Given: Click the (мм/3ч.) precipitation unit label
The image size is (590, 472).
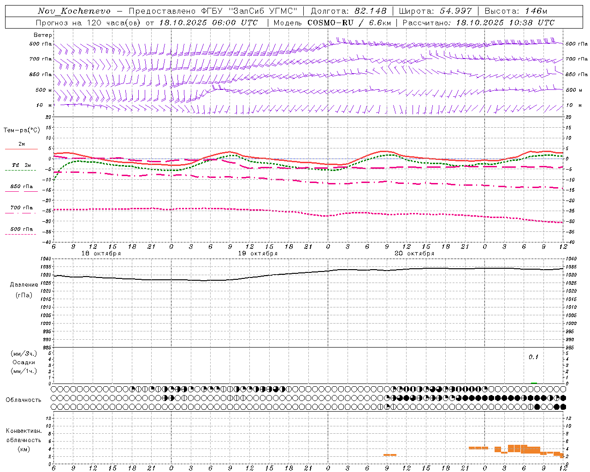Looking at the screenshot, I should click(x=24, y=354).
